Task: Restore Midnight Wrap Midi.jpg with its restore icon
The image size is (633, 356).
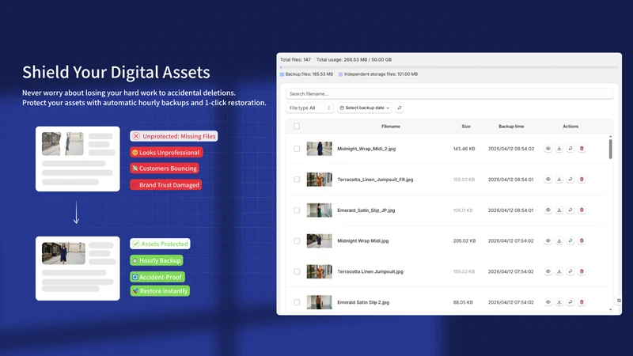Action: pos(570,240)
